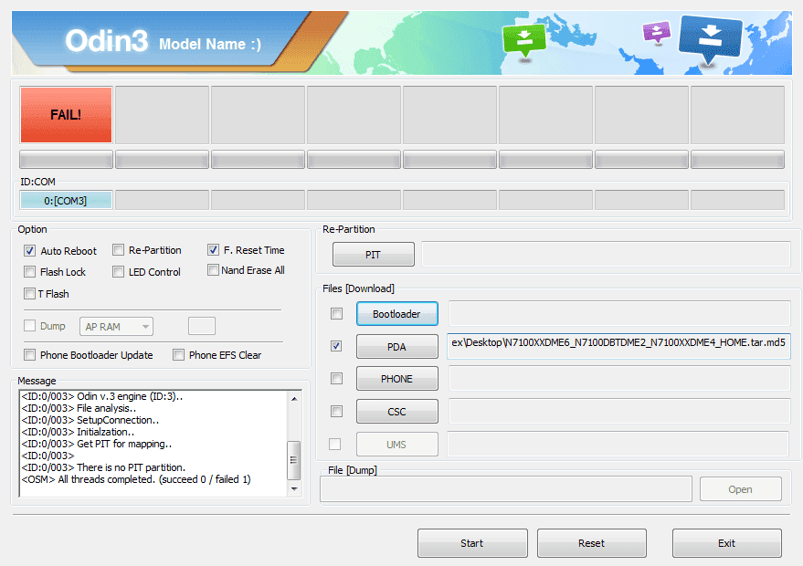Tick the checkbox beside Bootloader
This screenshot has width=803, height=566.
point(336,313)
